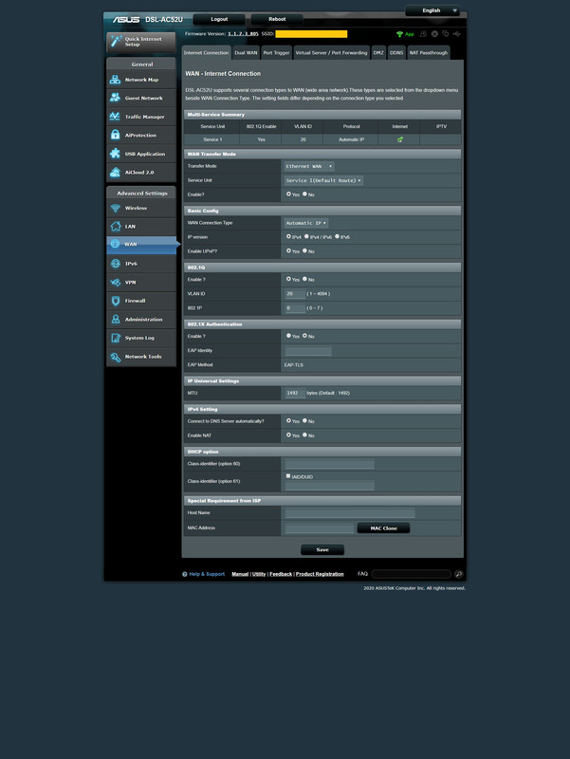Open Network Map page

coord(140,80)
